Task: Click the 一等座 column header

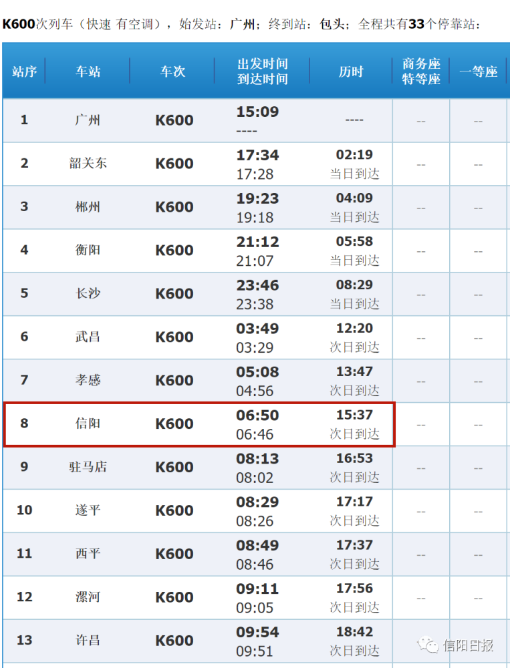Action: coord(479,71)
